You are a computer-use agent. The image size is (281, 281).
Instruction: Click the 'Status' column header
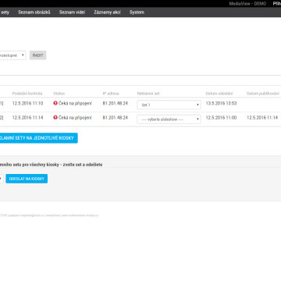click(x=59, y=94)
